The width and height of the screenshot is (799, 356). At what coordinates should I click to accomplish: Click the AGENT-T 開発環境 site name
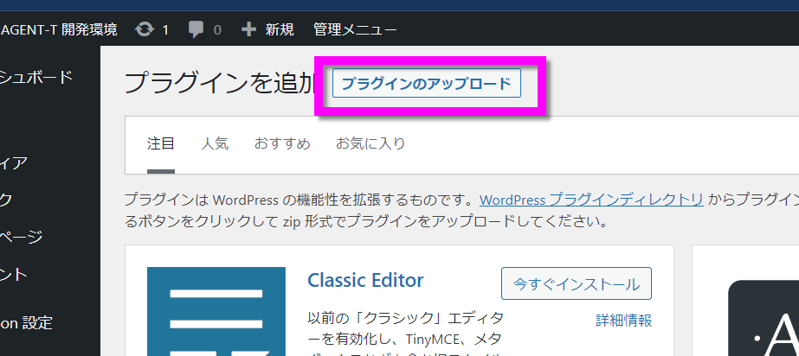[x=59, y=29]
